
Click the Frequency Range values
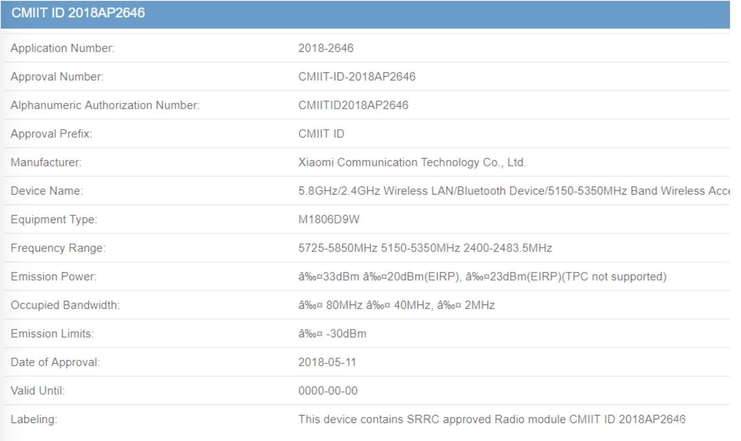(425, 248)
